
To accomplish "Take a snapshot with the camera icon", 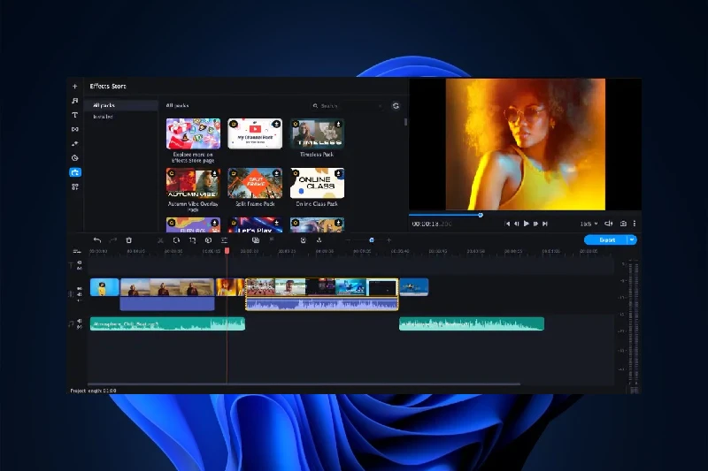I will coord(623,224).
